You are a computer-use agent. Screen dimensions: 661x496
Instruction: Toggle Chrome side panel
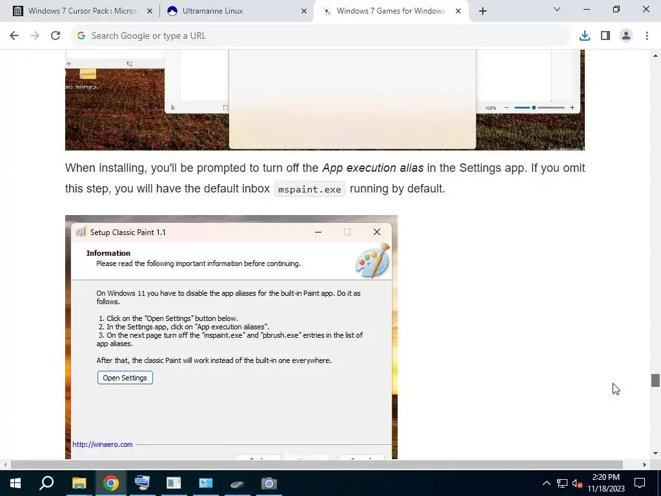605,36
